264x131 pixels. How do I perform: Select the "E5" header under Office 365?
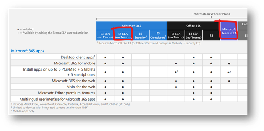[x=211, y=35]
